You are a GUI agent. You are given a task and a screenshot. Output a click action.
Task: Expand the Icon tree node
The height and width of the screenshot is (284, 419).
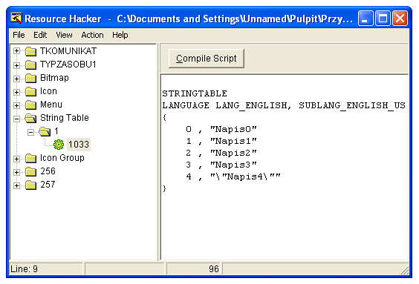tap(16, 92)
